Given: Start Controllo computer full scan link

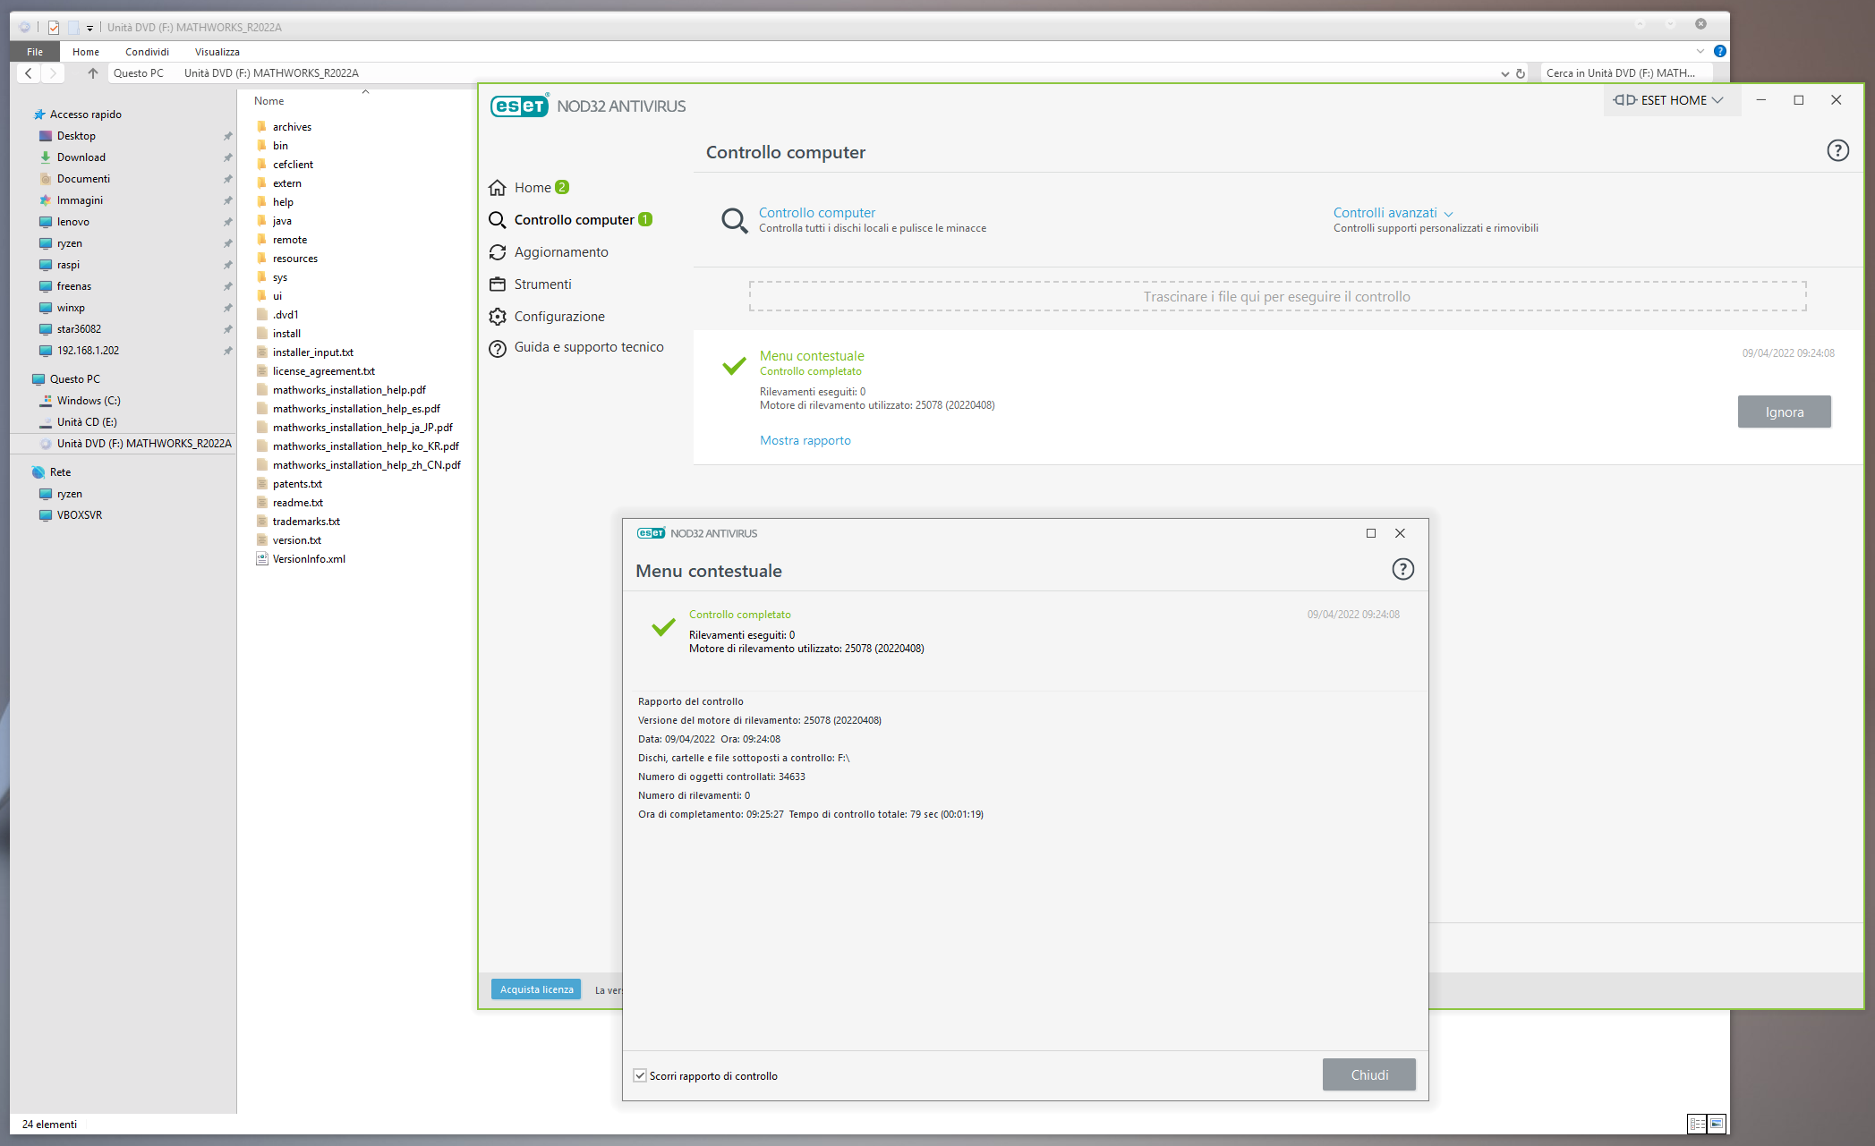Looking at the screenshot, I should coord(817,213).
